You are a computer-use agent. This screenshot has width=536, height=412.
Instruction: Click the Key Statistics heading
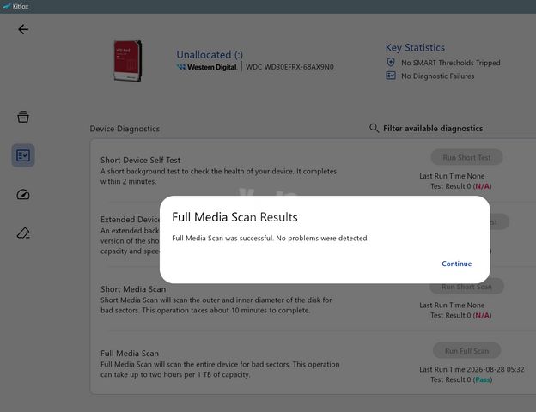coord(415,47)
